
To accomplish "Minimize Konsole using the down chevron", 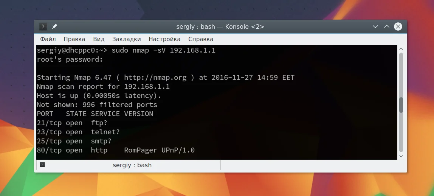I will [375, 26].
